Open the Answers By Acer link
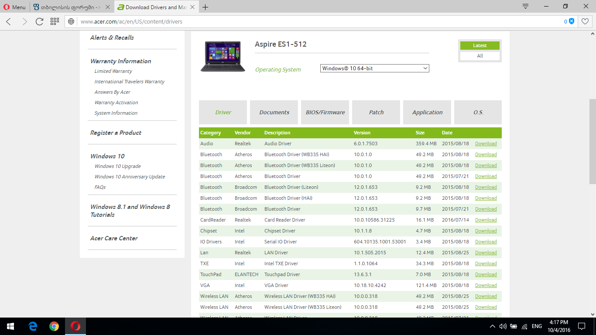The image size is (596, 335). [113, 92]
